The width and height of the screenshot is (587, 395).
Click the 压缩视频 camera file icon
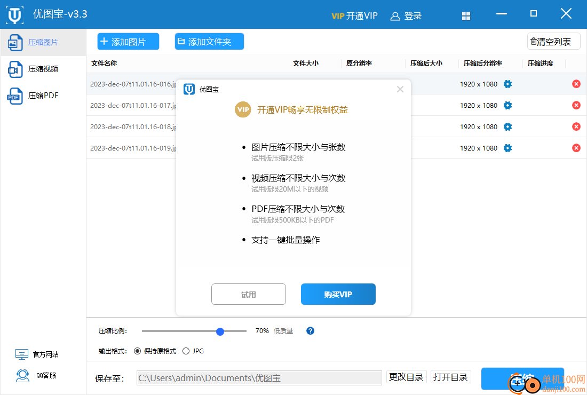click(15, 69)
